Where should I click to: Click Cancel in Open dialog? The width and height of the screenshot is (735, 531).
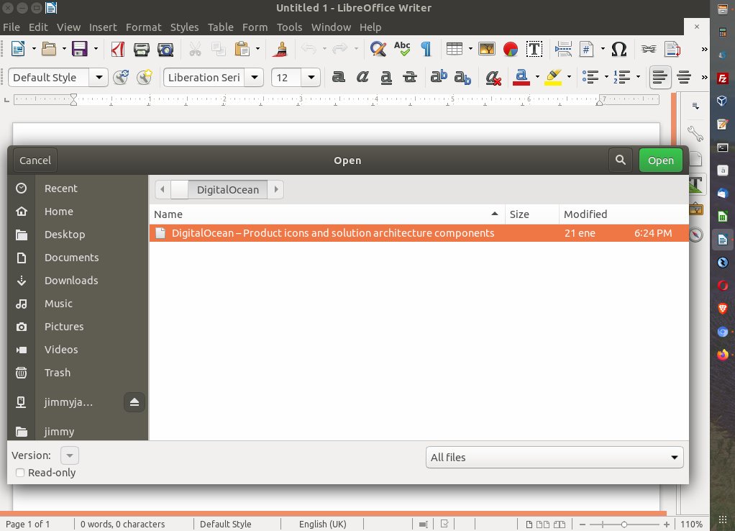pyautogui.click(x=35, y=160)
